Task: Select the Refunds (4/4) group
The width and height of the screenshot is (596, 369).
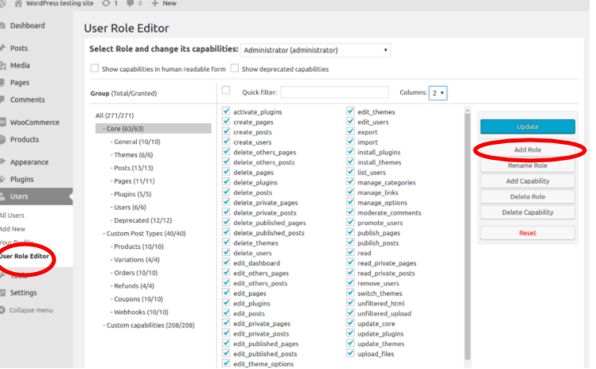Action: tap(134, 286)
